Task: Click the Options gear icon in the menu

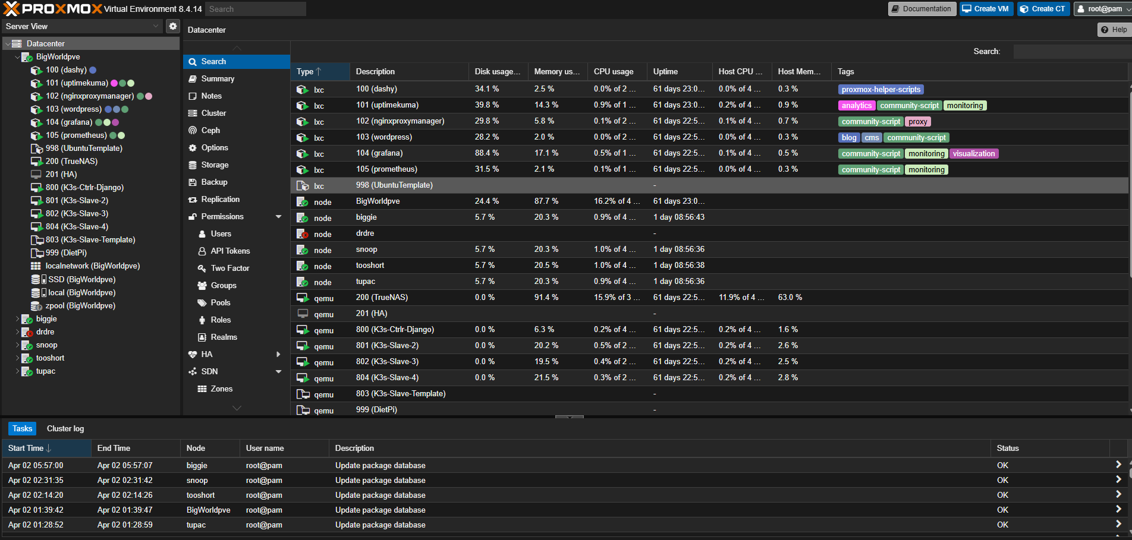Action: (193, 148)
